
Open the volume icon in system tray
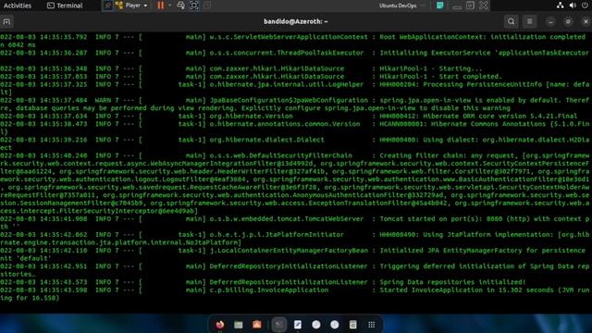tap(573, 6)
